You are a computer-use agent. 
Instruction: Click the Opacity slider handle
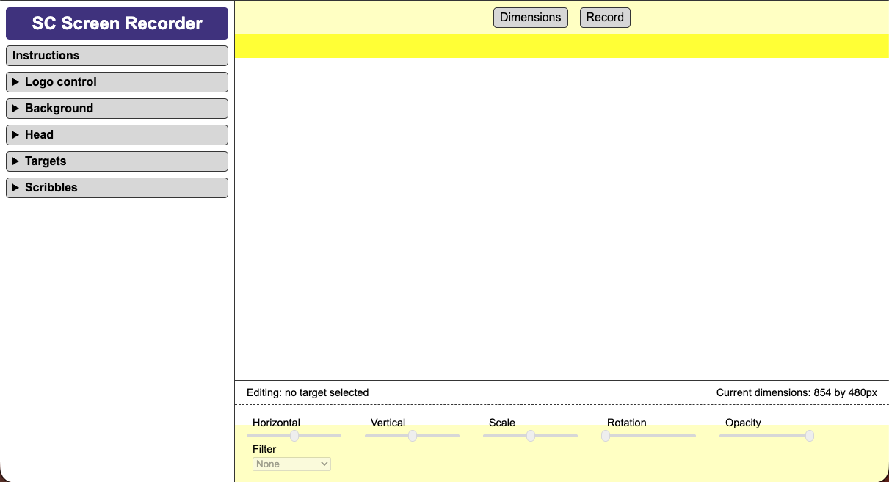point(809,435)
